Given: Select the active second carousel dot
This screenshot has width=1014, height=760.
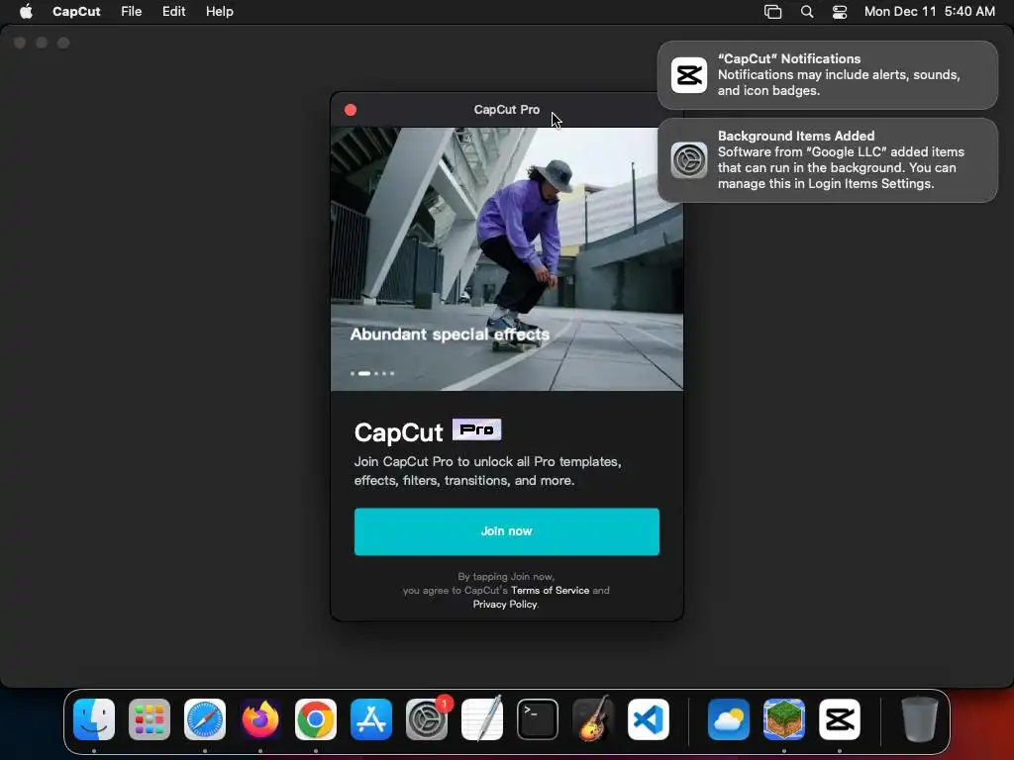Looking at the screenshot, I should pos(364,373).
